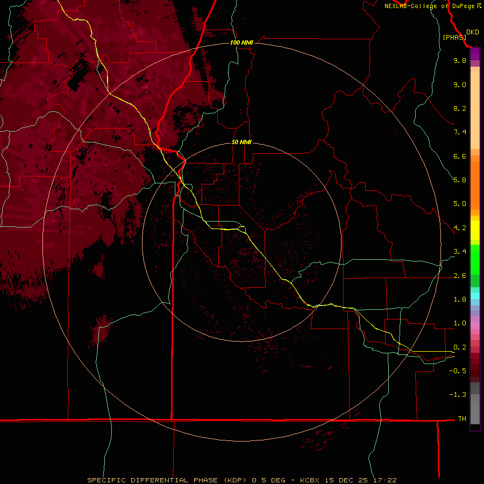
Task: Click the 9.8 scale value
Action: click(460, 60)
